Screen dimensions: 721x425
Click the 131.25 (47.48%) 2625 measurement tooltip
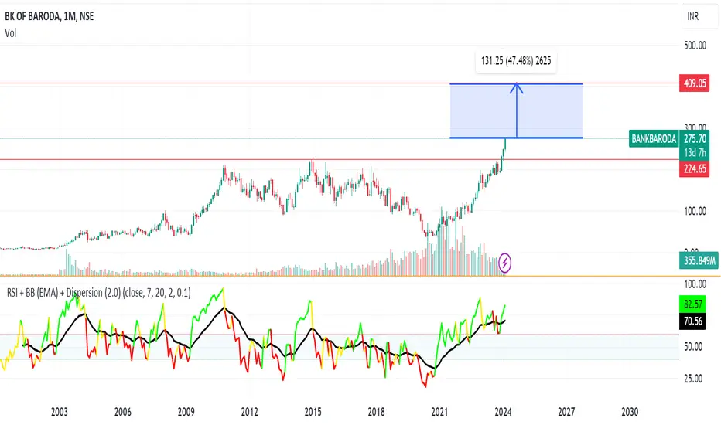(516, 60)
